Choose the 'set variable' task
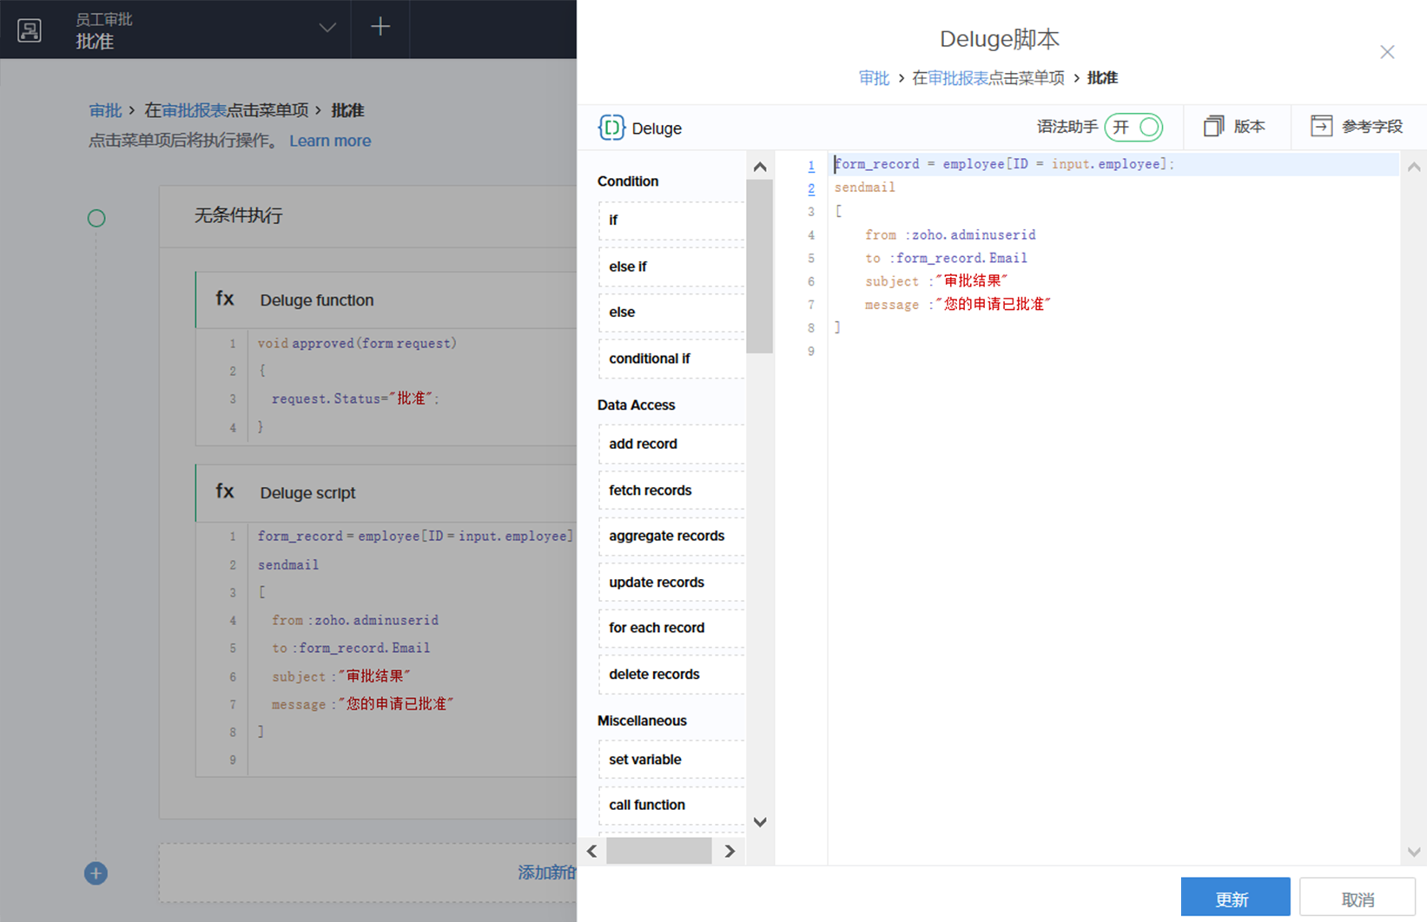 click(671, 760)
